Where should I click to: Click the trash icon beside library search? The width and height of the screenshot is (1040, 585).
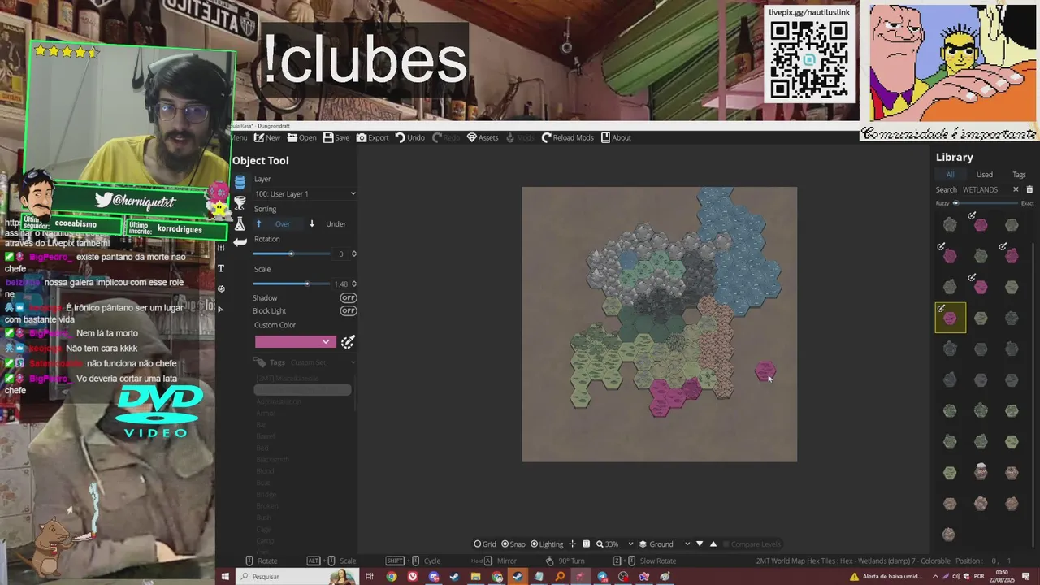pyautogui.click(x=1029, y=189)
